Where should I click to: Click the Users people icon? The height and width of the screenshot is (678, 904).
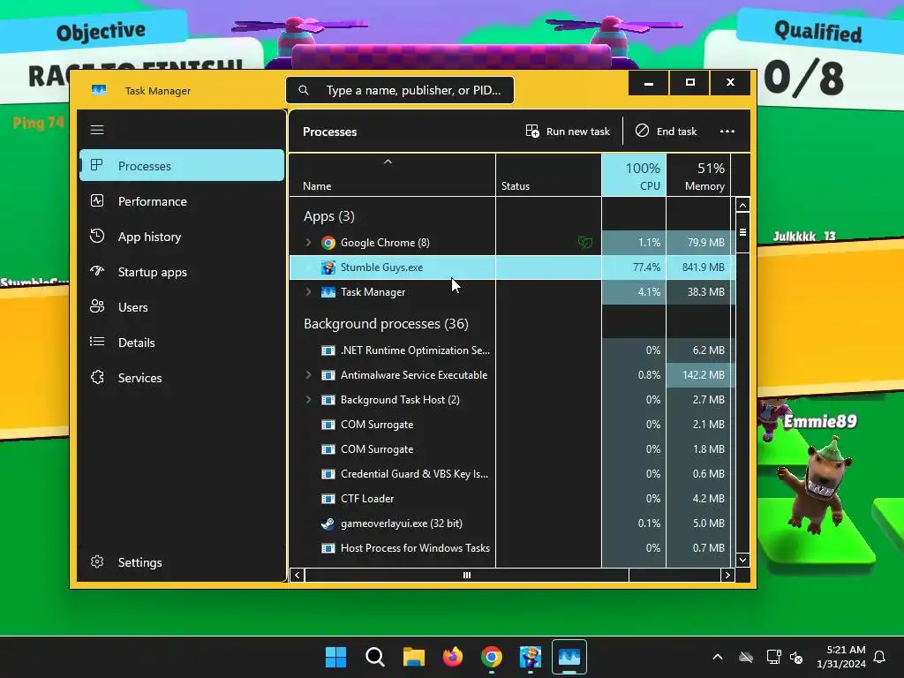97,306
